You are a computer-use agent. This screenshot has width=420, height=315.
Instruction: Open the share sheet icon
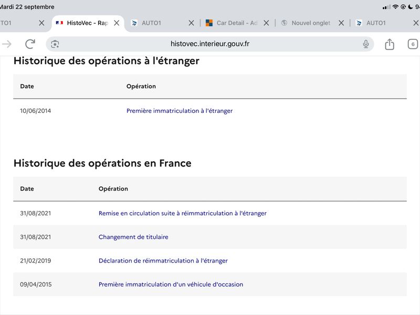(x=390, y=44)
